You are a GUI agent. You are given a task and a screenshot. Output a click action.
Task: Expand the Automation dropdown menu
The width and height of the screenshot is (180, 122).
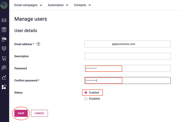(x=58, y=5)
